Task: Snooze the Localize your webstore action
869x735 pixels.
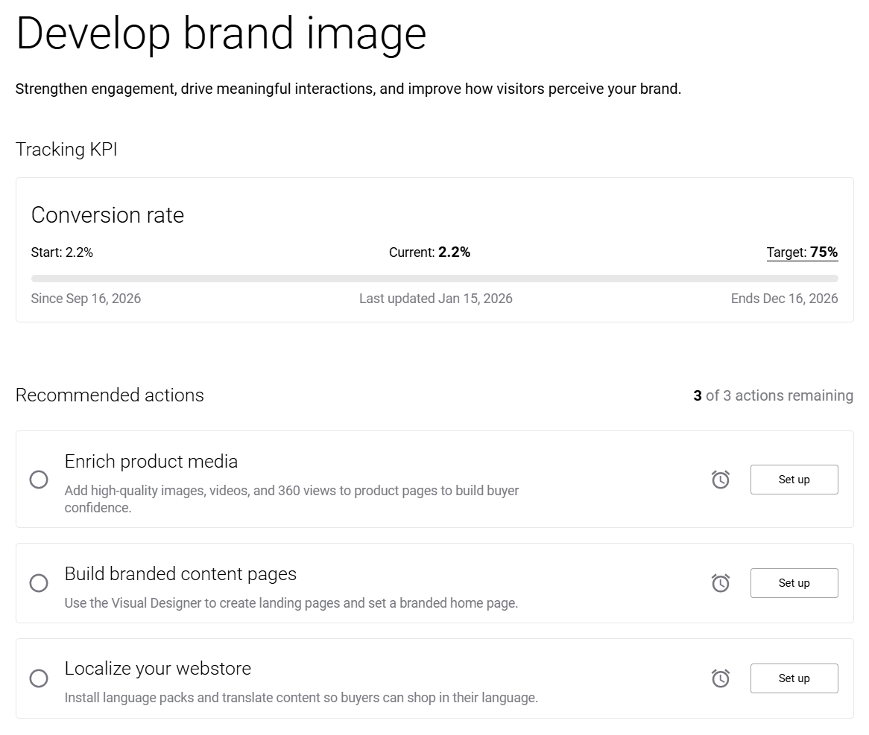Action: [x=721, y=678]
